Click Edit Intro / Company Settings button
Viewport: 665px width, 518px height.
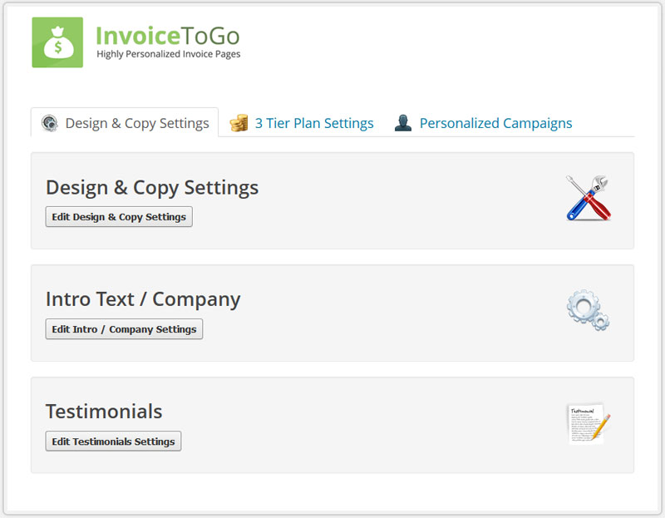[124, 329]
